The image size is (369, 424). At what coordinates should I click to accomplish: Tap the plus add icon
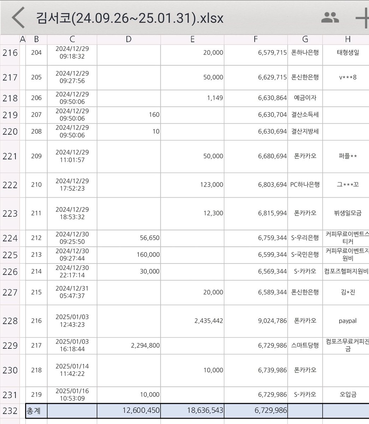tap(363, 18)
